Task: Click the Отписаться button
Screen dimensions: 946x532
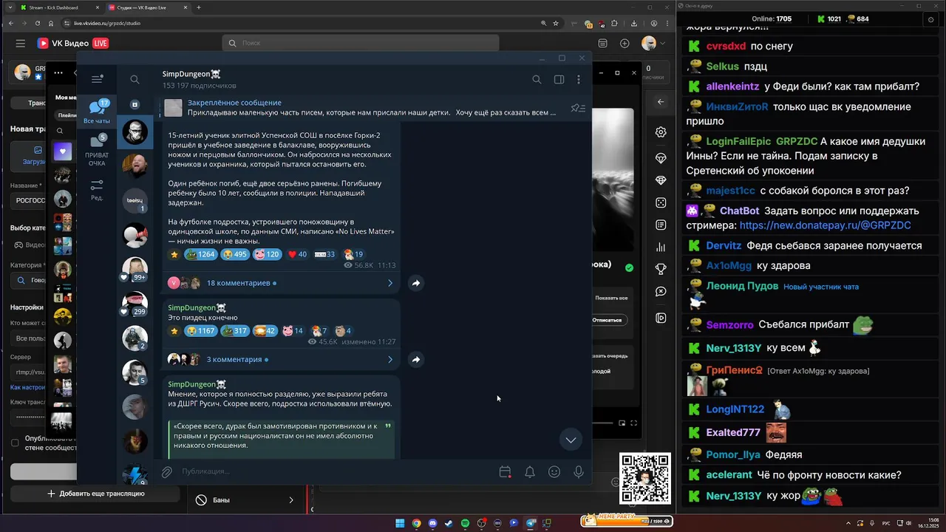Action: click(x=610, y=320)
